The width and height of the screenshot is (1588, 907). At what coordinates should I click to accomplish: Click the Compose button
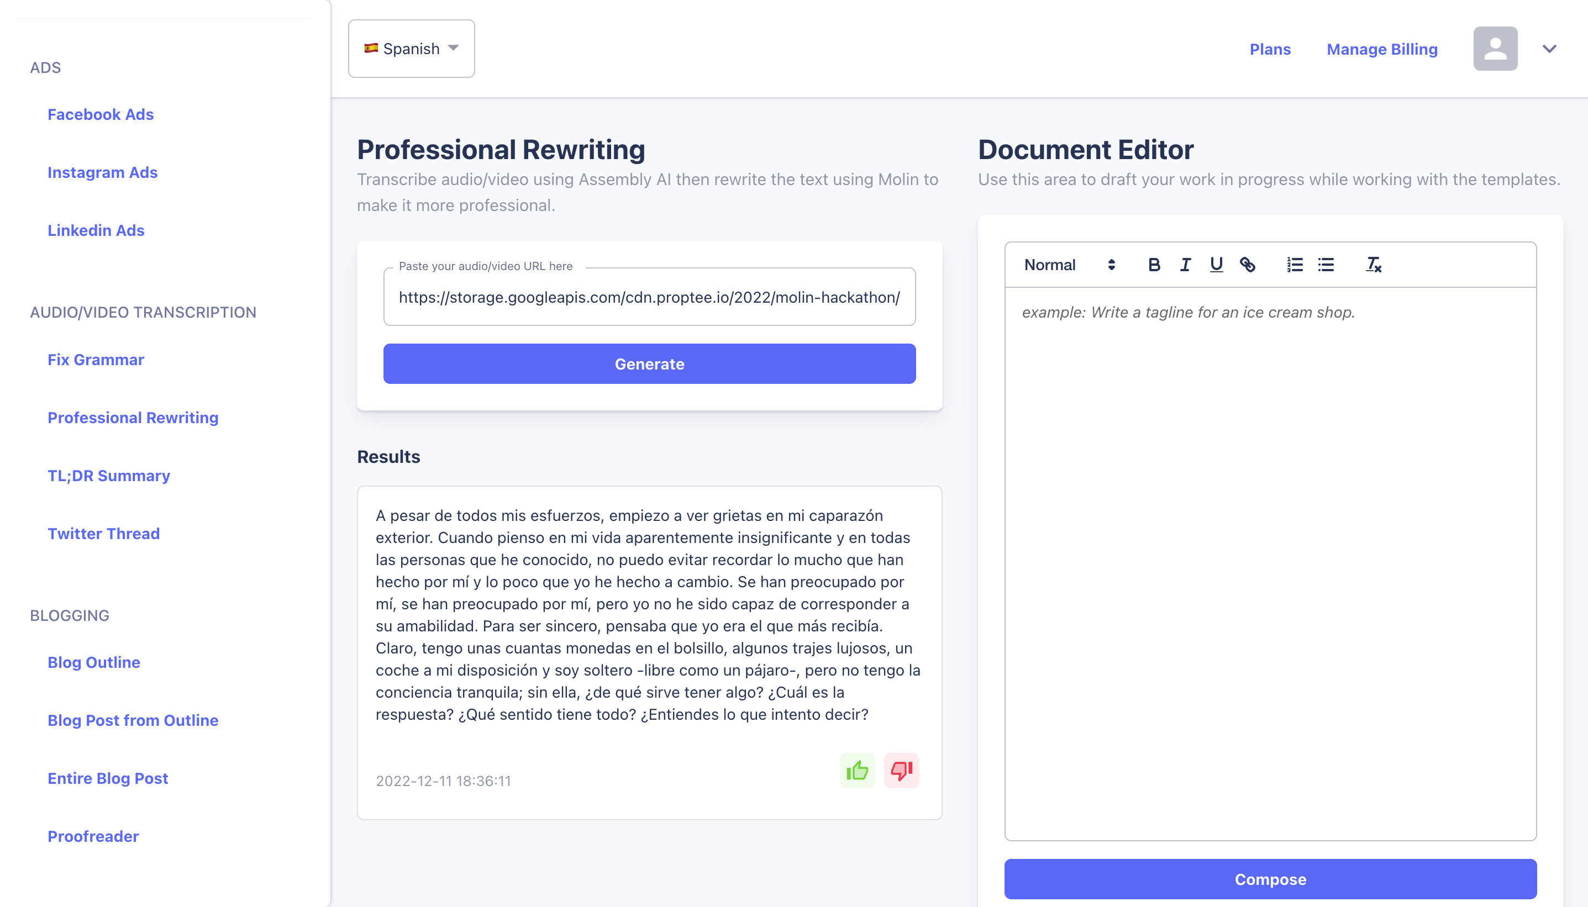pyautogui.click(x=1270, y=879)
